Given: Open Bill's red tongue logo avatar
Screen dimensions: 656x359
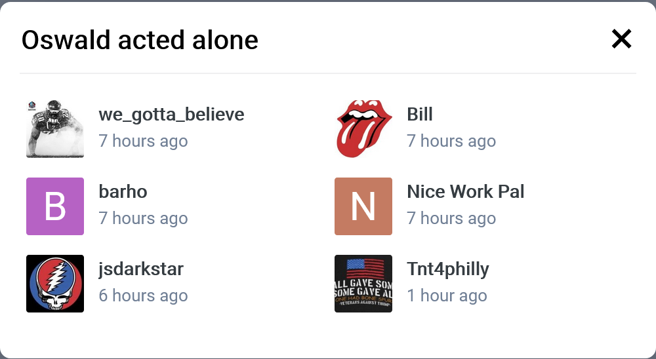Looking at the screenshot, I should (363, 129).
